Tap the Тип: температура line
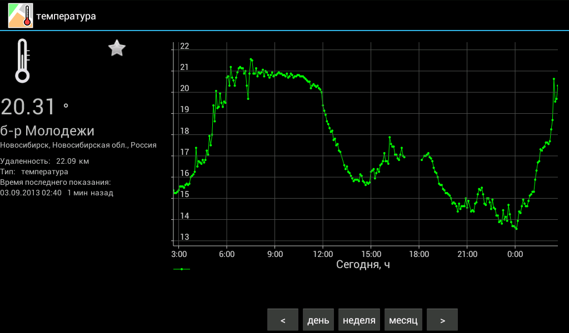This screenshot has width=569, height=333. pos(34,171)
